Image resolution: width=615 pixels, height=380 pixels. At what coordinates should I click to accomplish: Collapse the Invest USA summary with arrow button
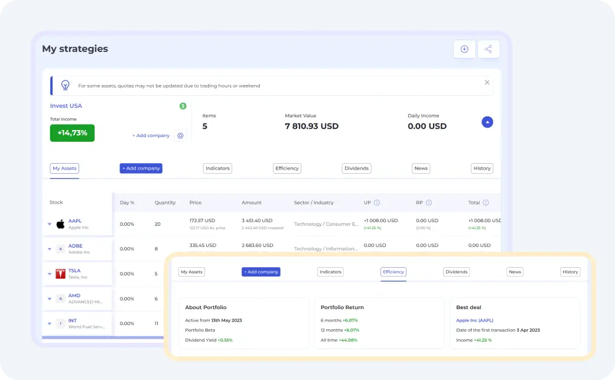[487, 122]
